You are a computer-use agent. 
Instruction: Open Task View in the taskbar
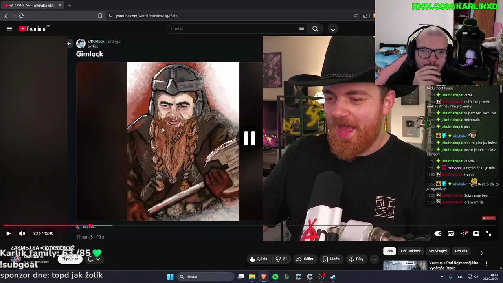click(241, 277)
